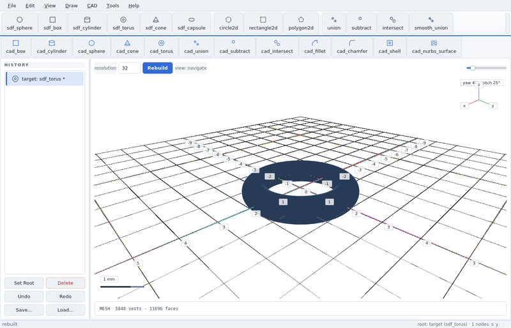This screenshot has width=511, height=328.
Task: Click the cad_fillet tool
Action: [x=315, y=47]
